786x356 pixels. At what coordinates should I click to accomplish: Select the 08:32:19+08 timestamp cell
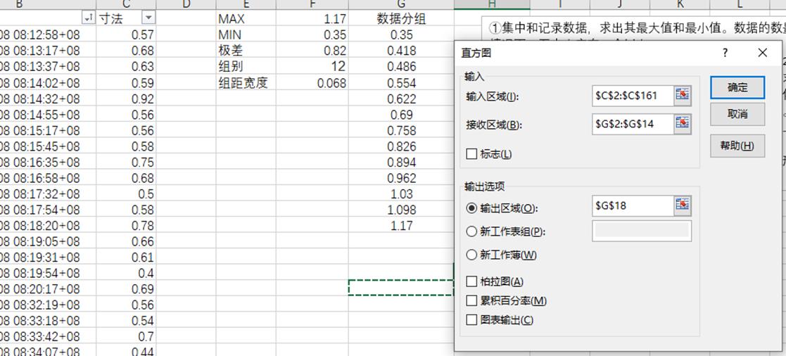click(x=48, y=305)
